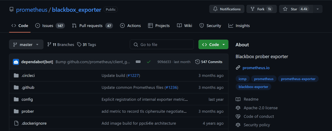The image size is (332, 131).
Task: Click the Update build commit message
Action: pyautogui.click(x=113, y=75)
